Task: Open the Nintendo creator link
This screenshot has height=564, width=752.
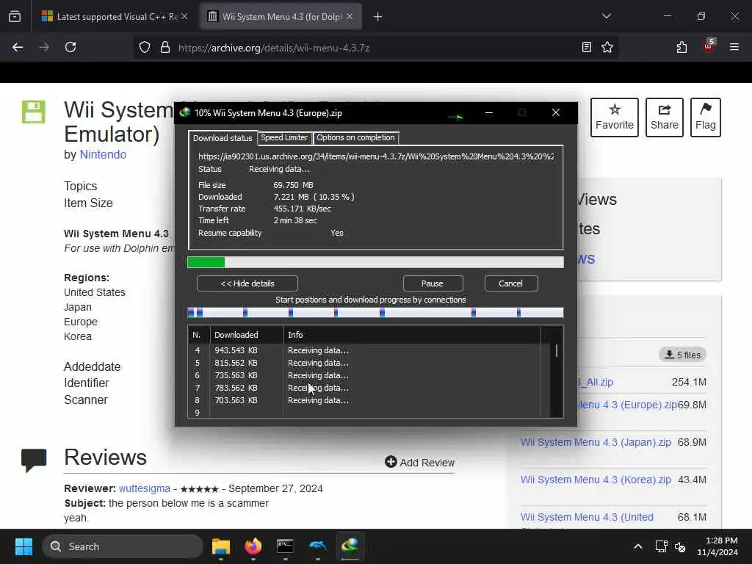Action: tap(103, 154)
